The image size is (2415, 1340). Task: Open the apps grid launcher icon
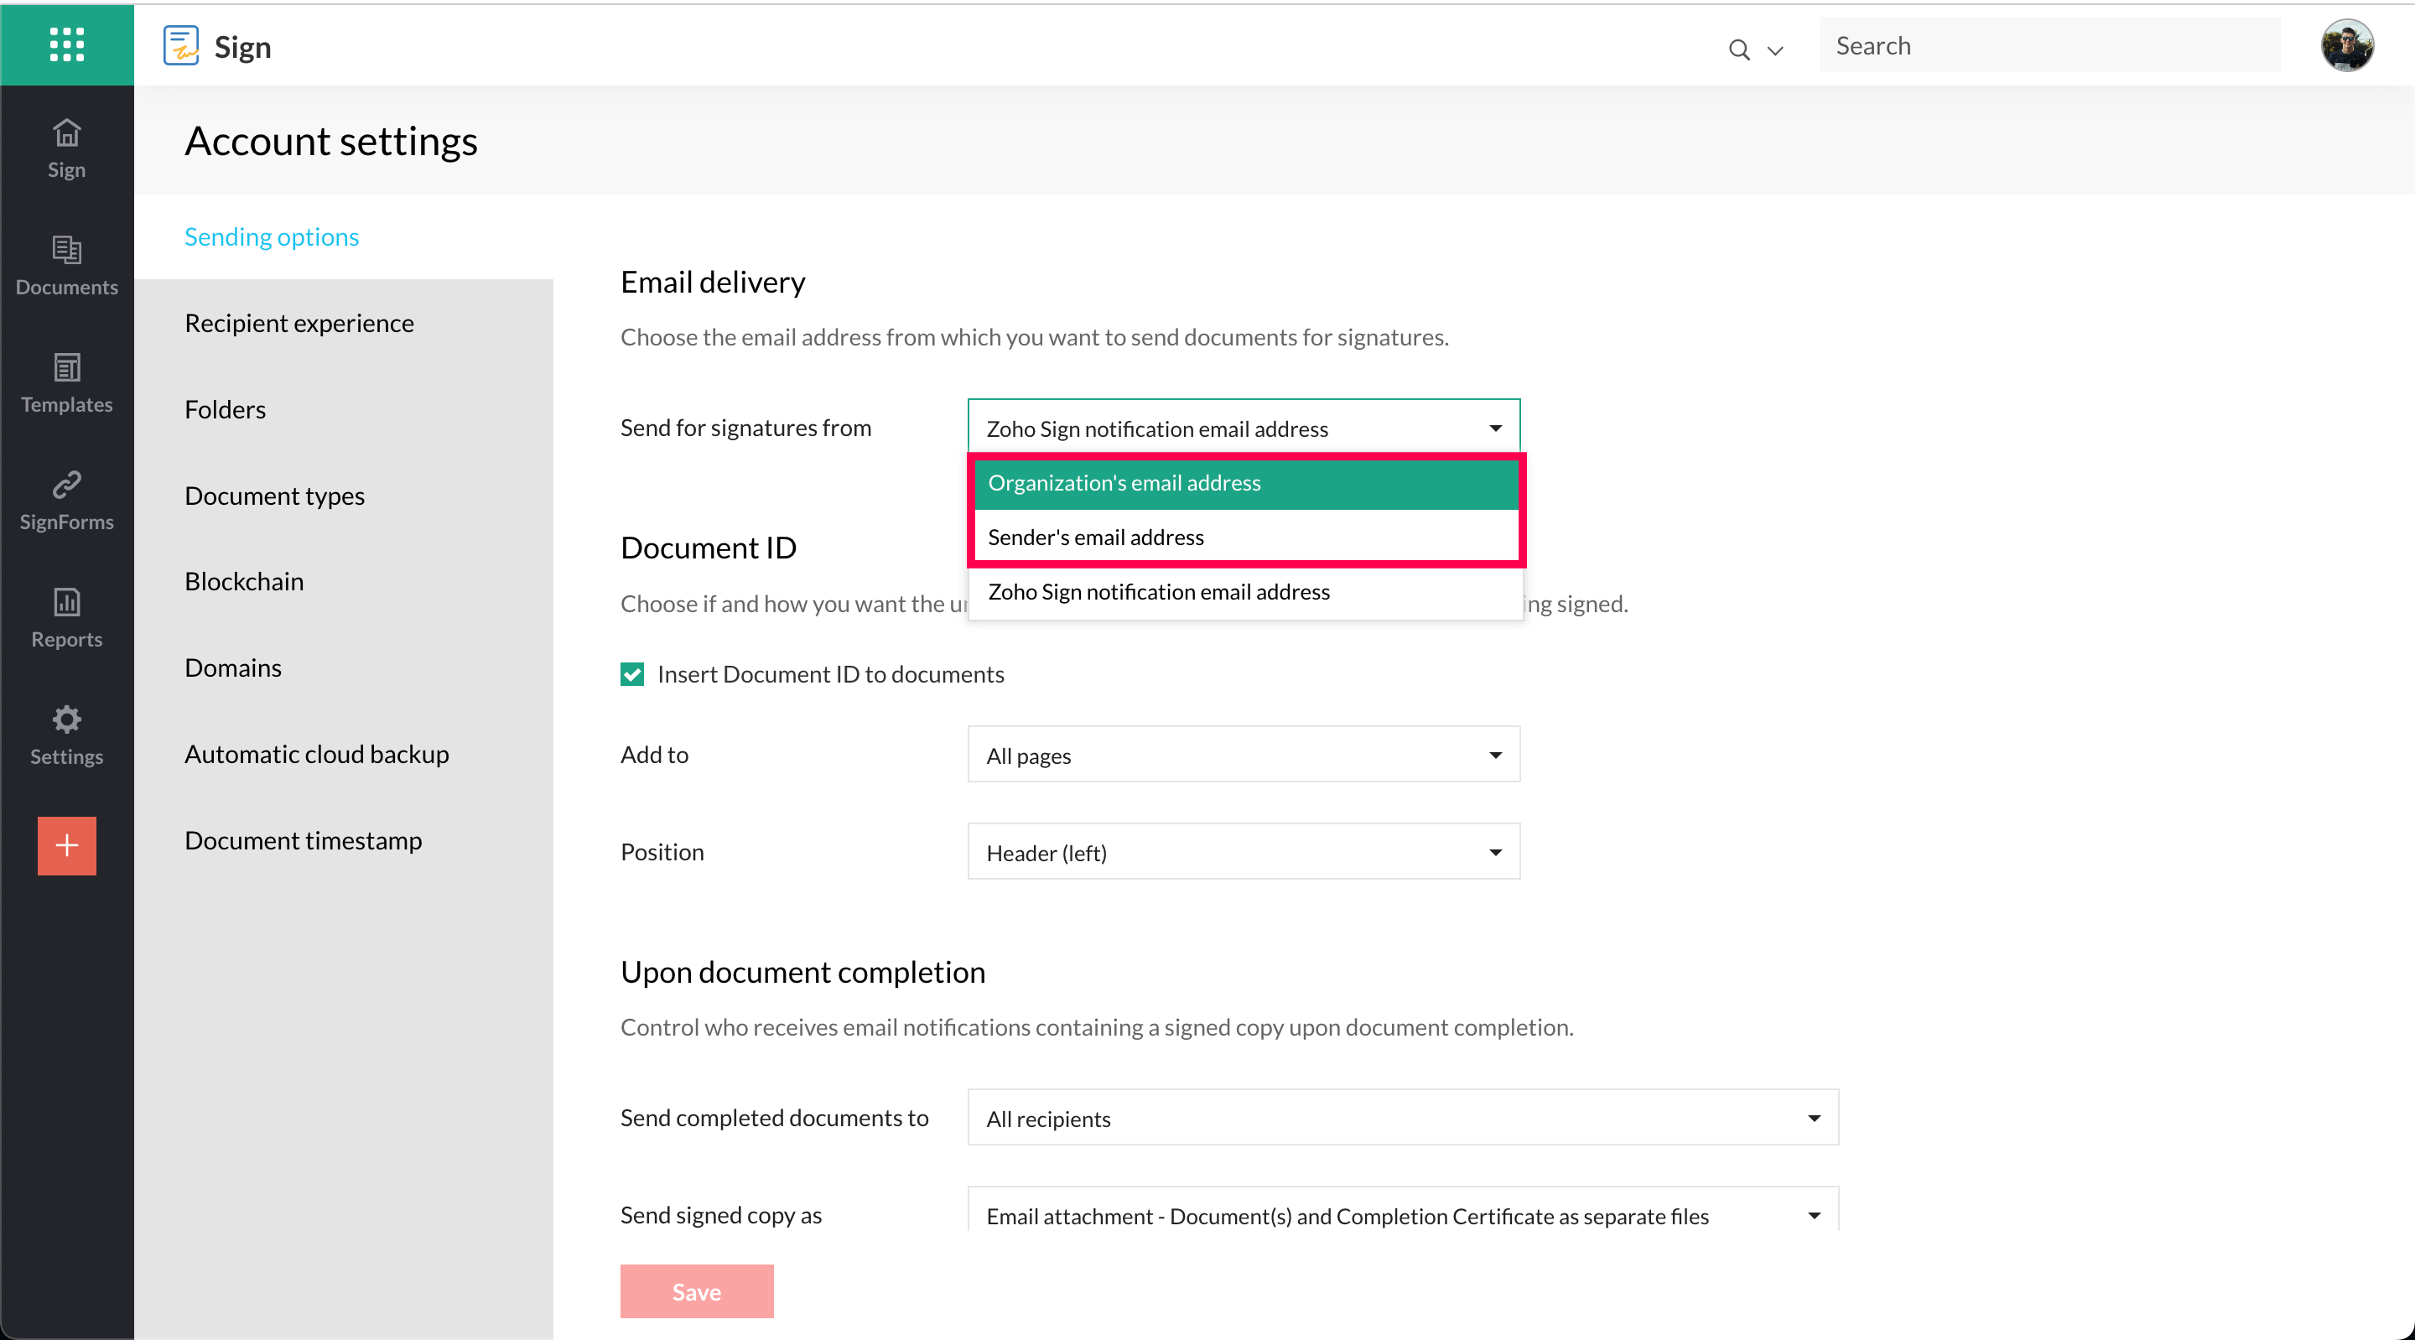66,44
